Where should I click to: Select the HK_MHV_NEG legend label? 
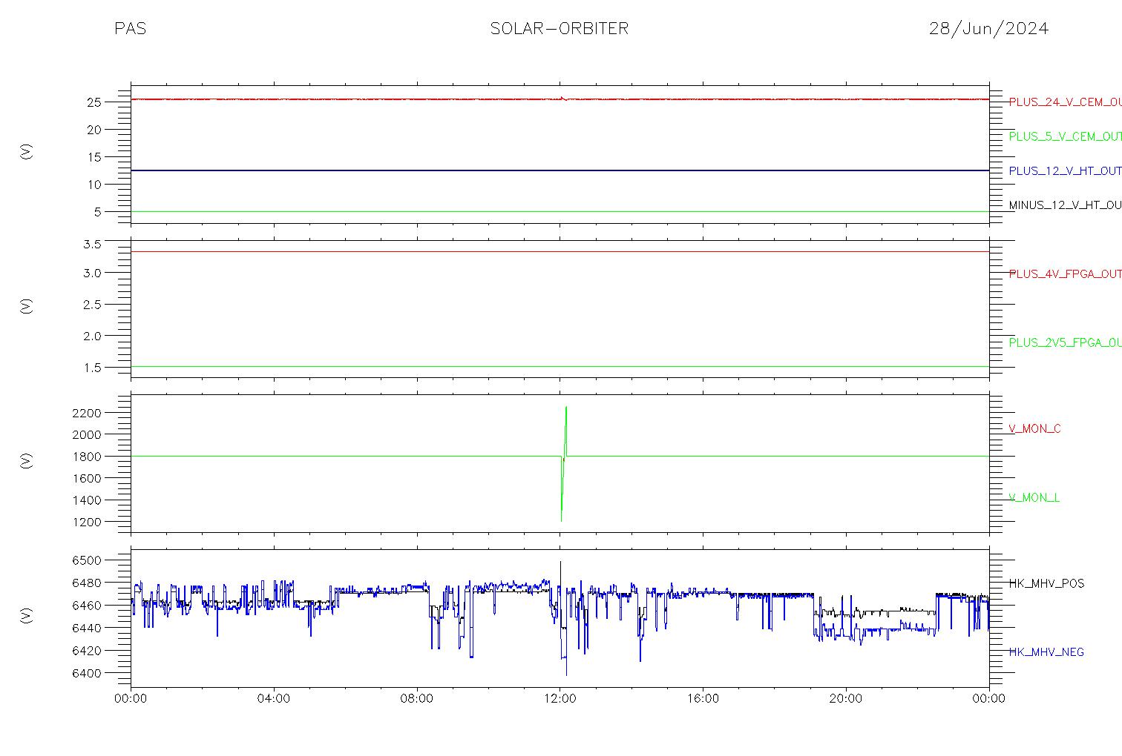1046,652
